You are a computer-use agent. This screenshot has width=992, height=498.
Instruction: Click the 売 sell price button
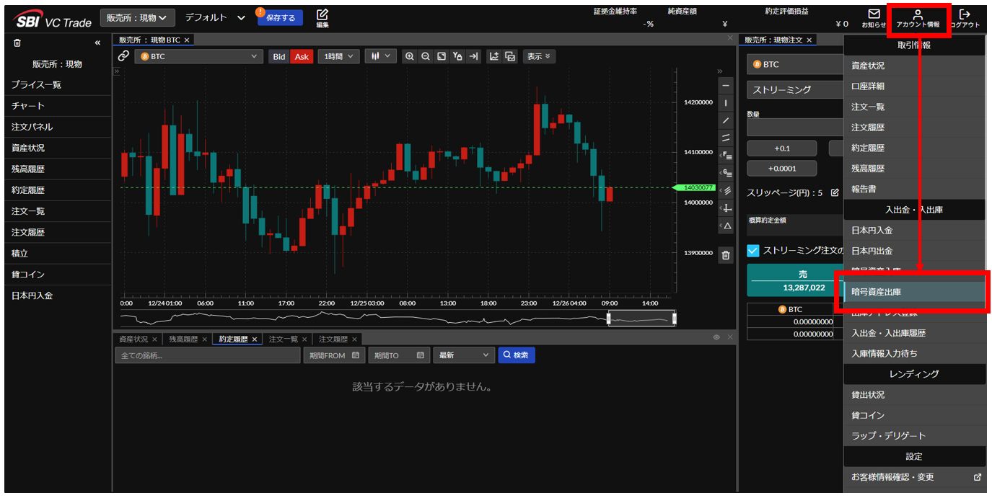click(x=796, y=280)
